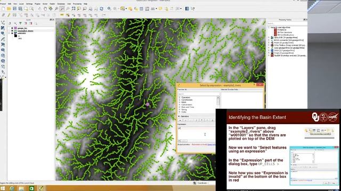This screenshot has width=341, height=191.
Task: Activate the Zoom In magnifier tool
Action: tap(56, 9)
